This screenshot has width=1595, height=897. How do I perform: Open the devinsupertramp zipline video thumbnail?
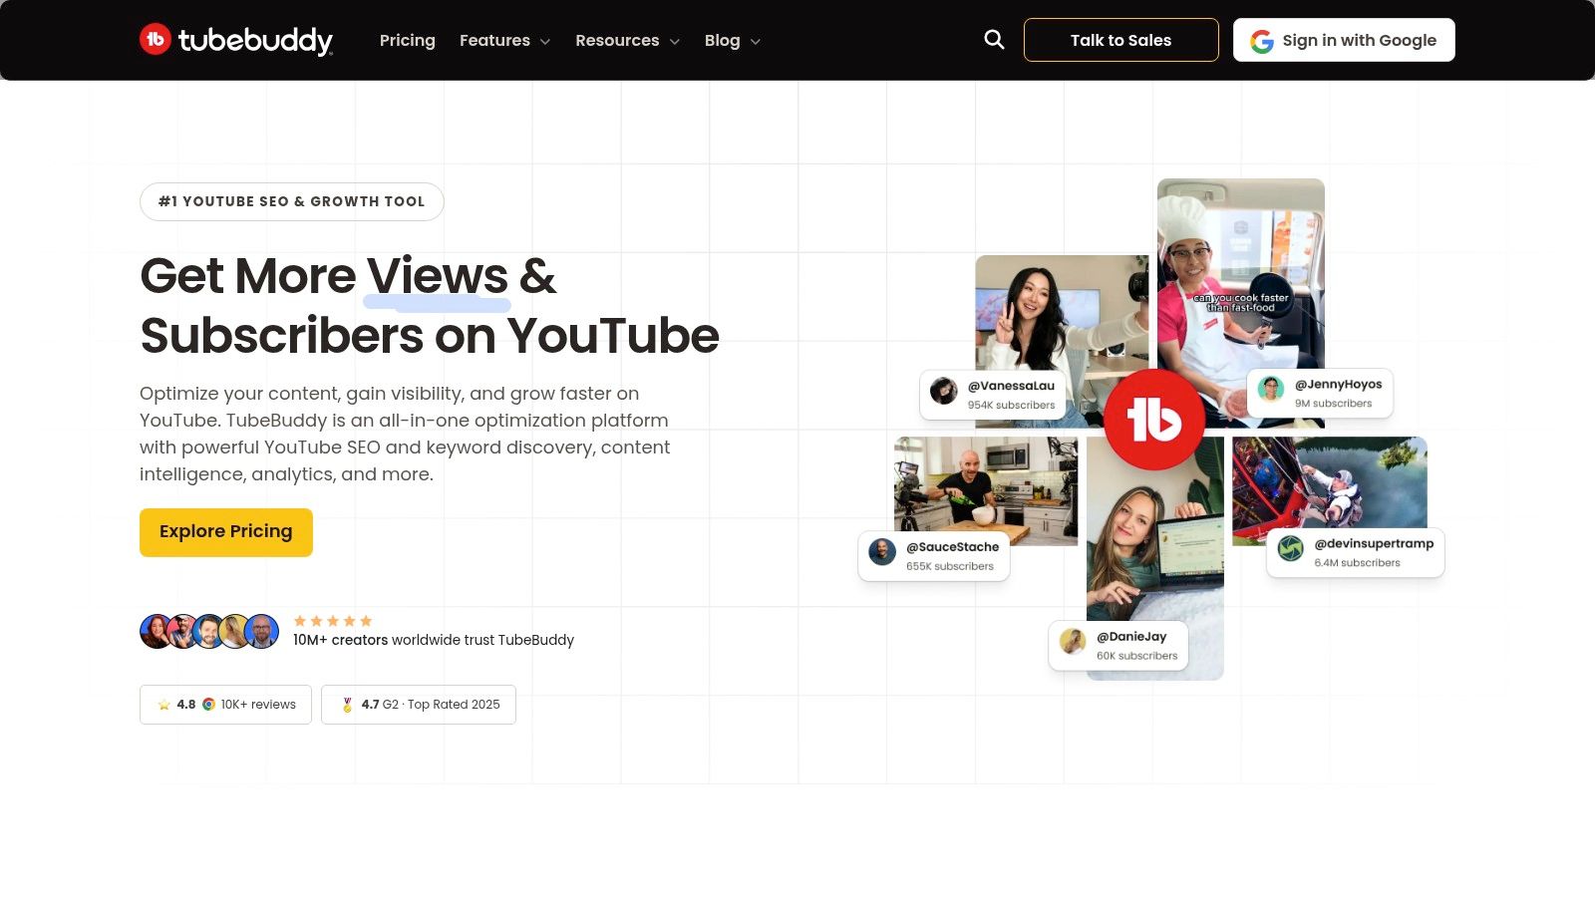tap(1330, 490)
